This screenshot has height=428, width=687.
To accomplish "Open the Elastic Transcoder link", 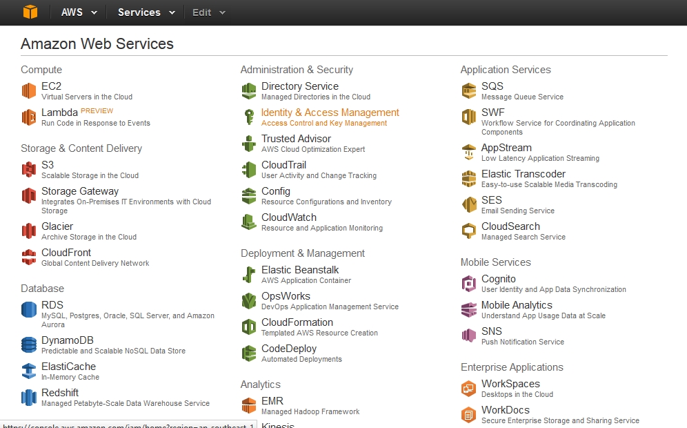I will [x=524, y=174].
